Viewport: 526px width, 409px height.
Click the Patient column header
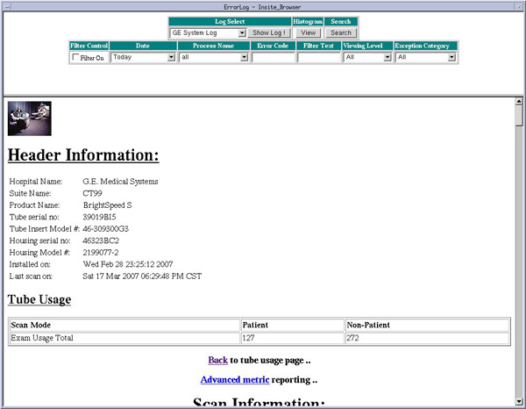(254, 324)
